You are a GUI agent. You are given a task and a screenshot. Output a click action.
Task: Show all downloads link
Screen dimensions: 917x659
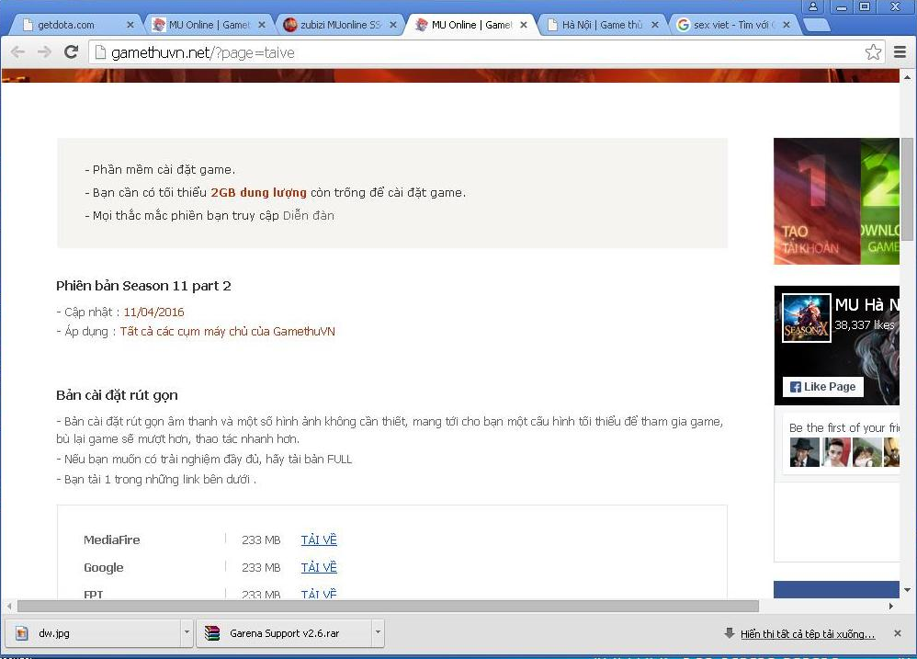808,634
